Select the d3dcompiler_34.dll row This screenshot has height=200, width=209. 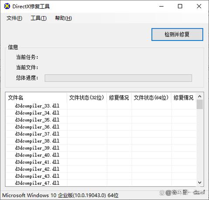[x=101, y=113]
